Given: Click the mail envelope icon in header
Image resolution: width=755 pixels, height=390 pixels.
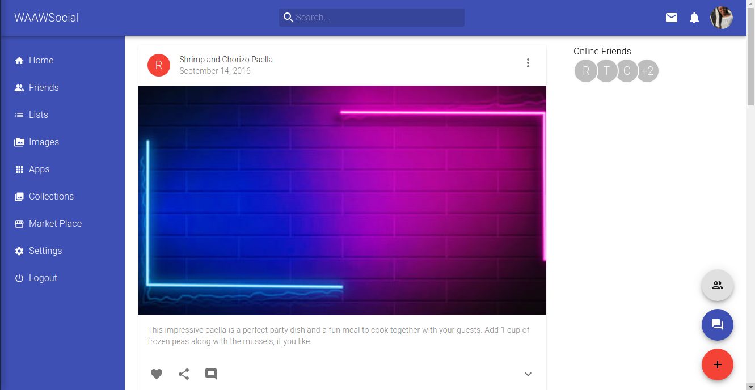Looking at the screenshot, I should click(x=672, y=18).
